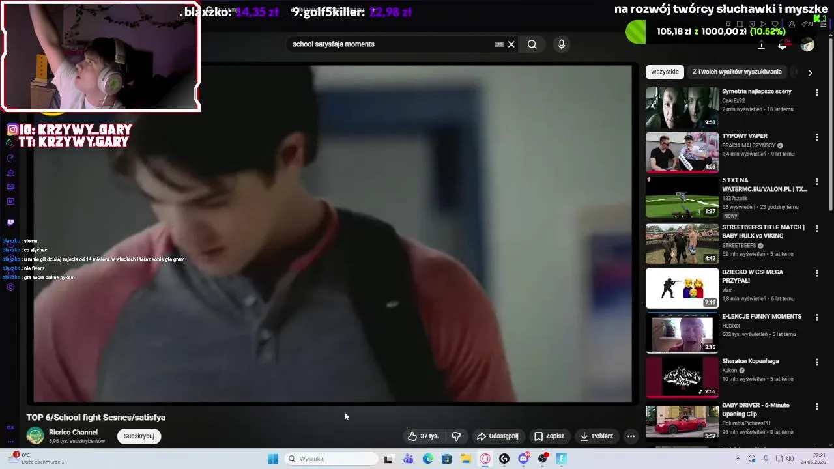This screenshot has height=469, width=834.
Task: Click browser toolbar pin icon
Action: [728, 24]
